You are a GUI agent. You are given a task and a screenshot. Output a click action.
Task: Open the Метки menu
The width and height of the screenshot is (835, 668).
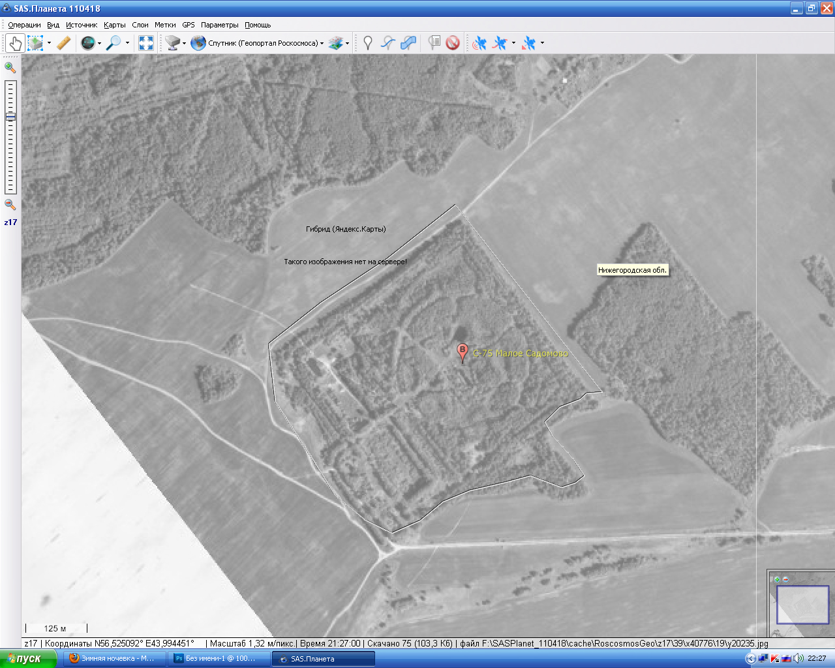[x=165, y=25]
